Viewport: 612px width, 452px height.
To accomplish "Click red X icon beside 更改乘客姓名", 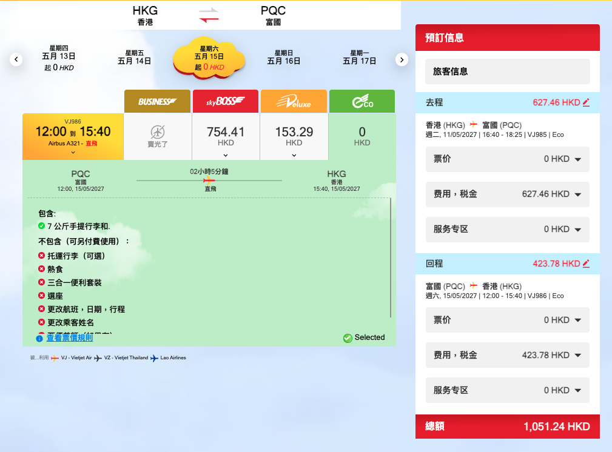I will click(x=41, y=322).
